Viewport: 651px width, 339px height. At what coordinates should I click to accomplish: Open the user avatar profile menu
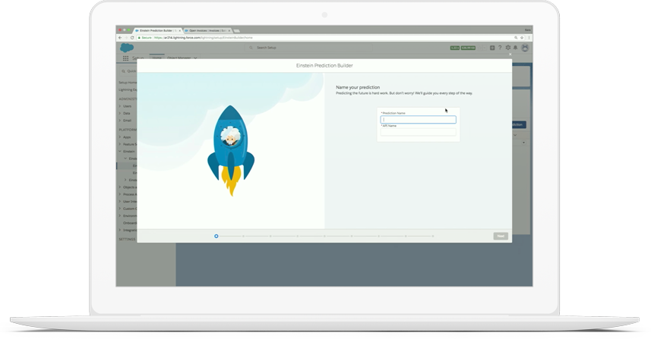pos(525,48)
